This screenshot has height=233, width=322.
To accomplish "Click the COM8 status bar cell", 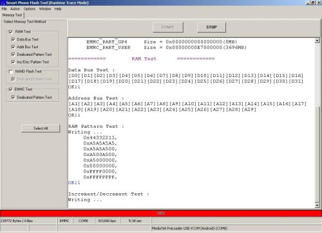I will pos(83,221).
